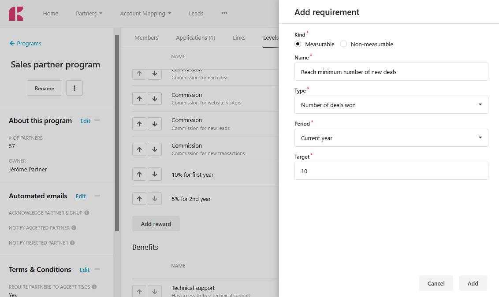The height and width of the screenshot is (297, 499).
Task: Switch to the Members tab
Action: 146,37
